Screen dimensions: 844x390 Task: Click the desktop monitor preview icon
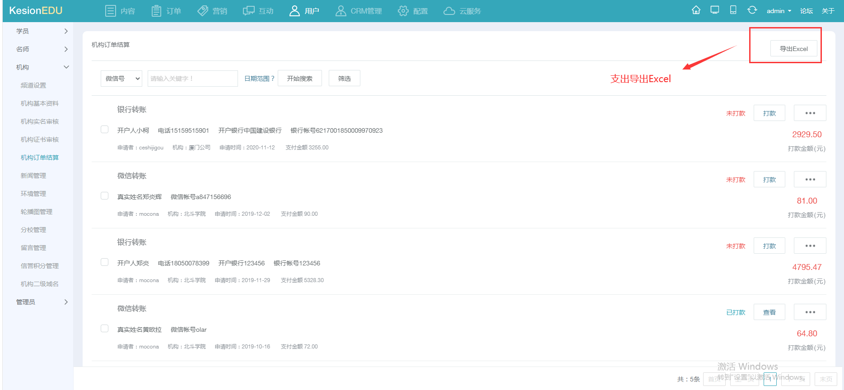(x=714, y=10)
